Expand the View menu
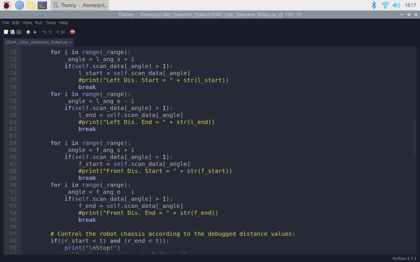Viewport: 420px width, 262px height. click(27, 23)
